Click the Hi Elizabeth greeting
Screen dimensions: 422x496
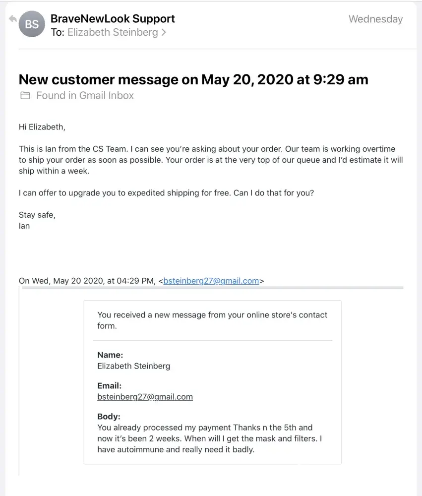coord(42,127)
